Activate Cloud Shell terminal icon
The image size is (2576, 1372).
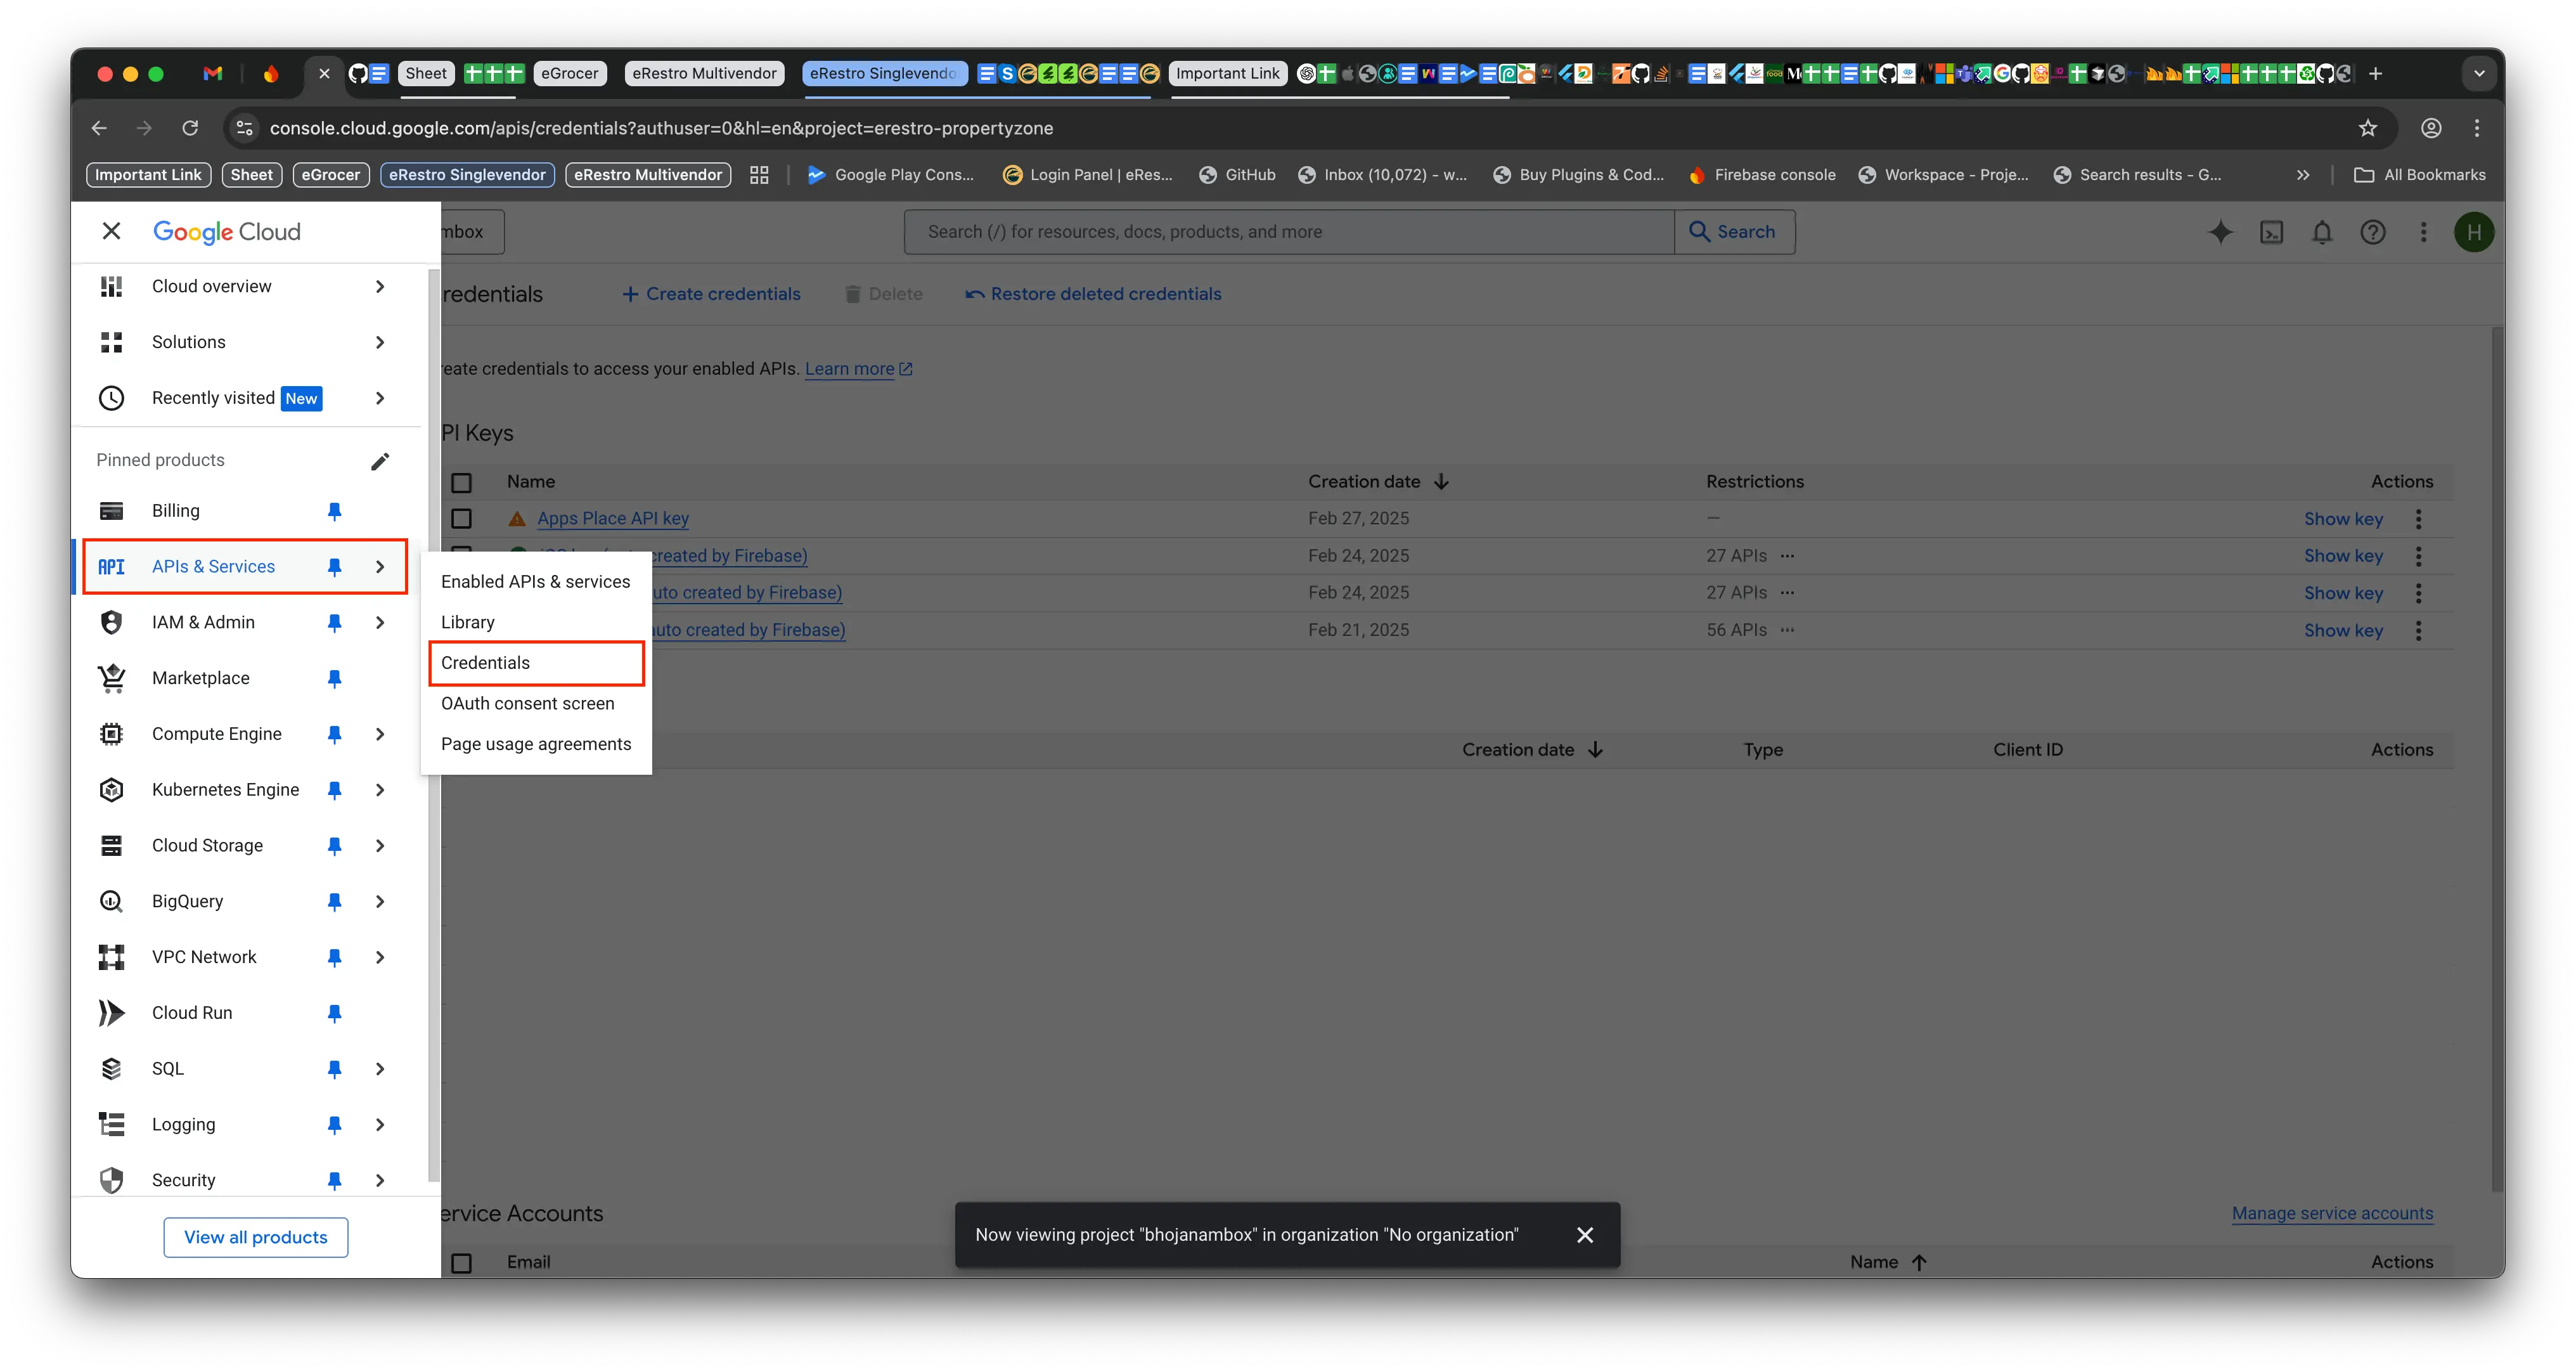(x=2271, y=232)
